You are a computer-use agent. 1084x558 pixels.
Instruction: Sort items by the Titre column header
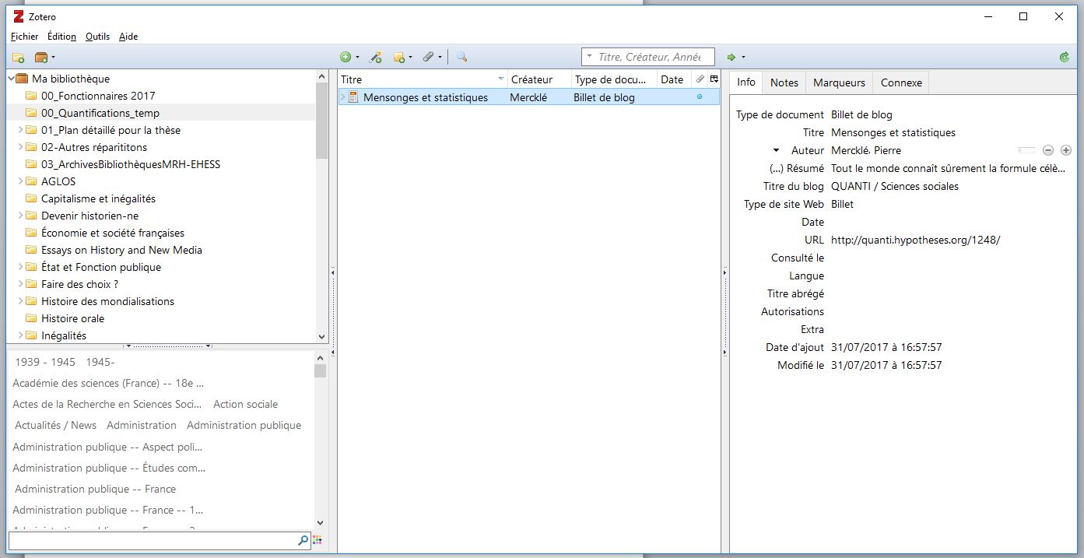(423, 79)
